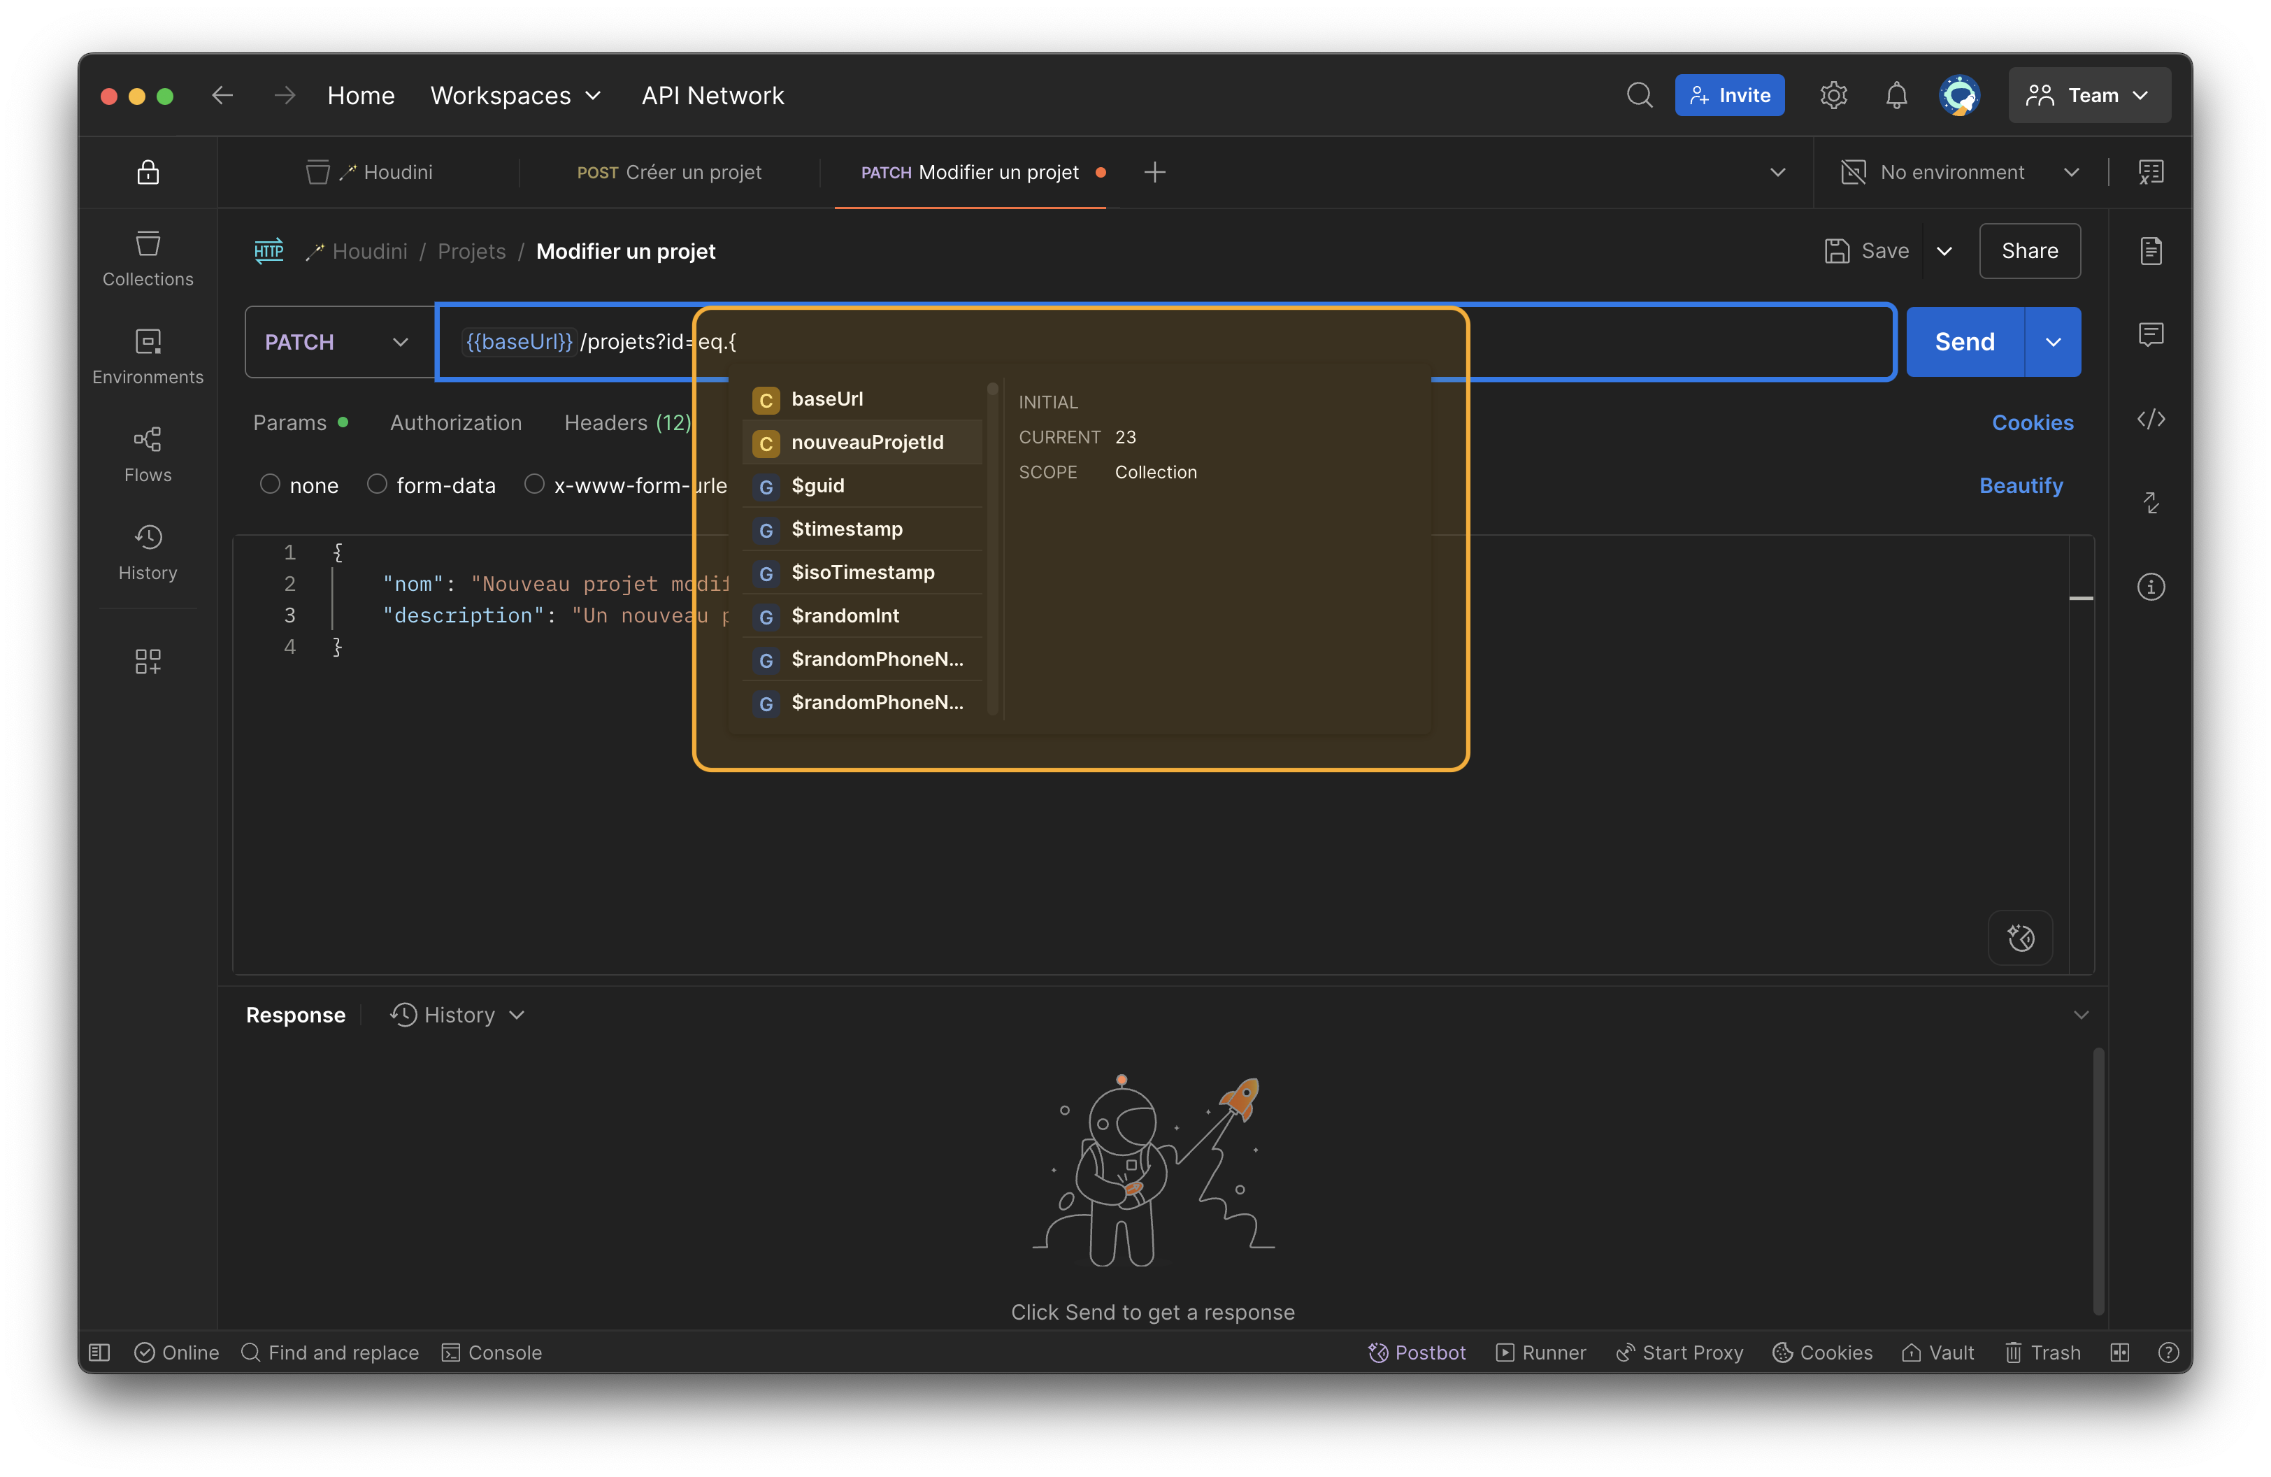Open the Params tab

click(x=300, y=422)
